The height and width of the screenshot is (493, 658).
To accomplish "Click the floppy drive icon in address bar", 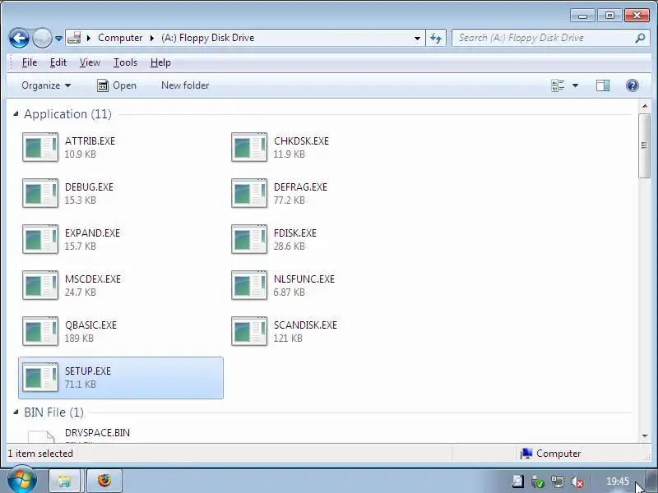I will [74, 38].
